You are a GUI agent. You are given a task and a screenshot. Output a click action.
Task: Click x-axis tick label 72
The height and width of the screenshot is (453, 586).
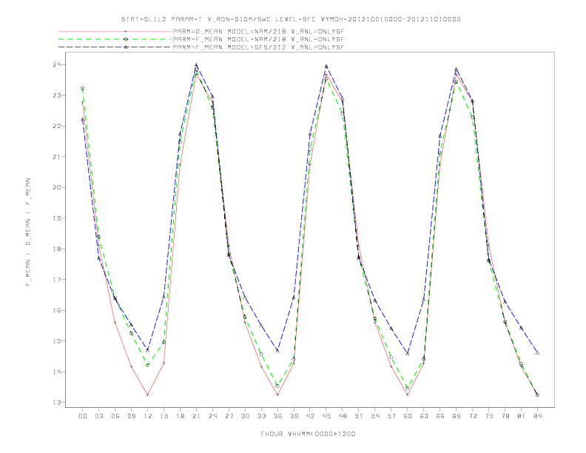pyautogui.click(x=473, y=416)
